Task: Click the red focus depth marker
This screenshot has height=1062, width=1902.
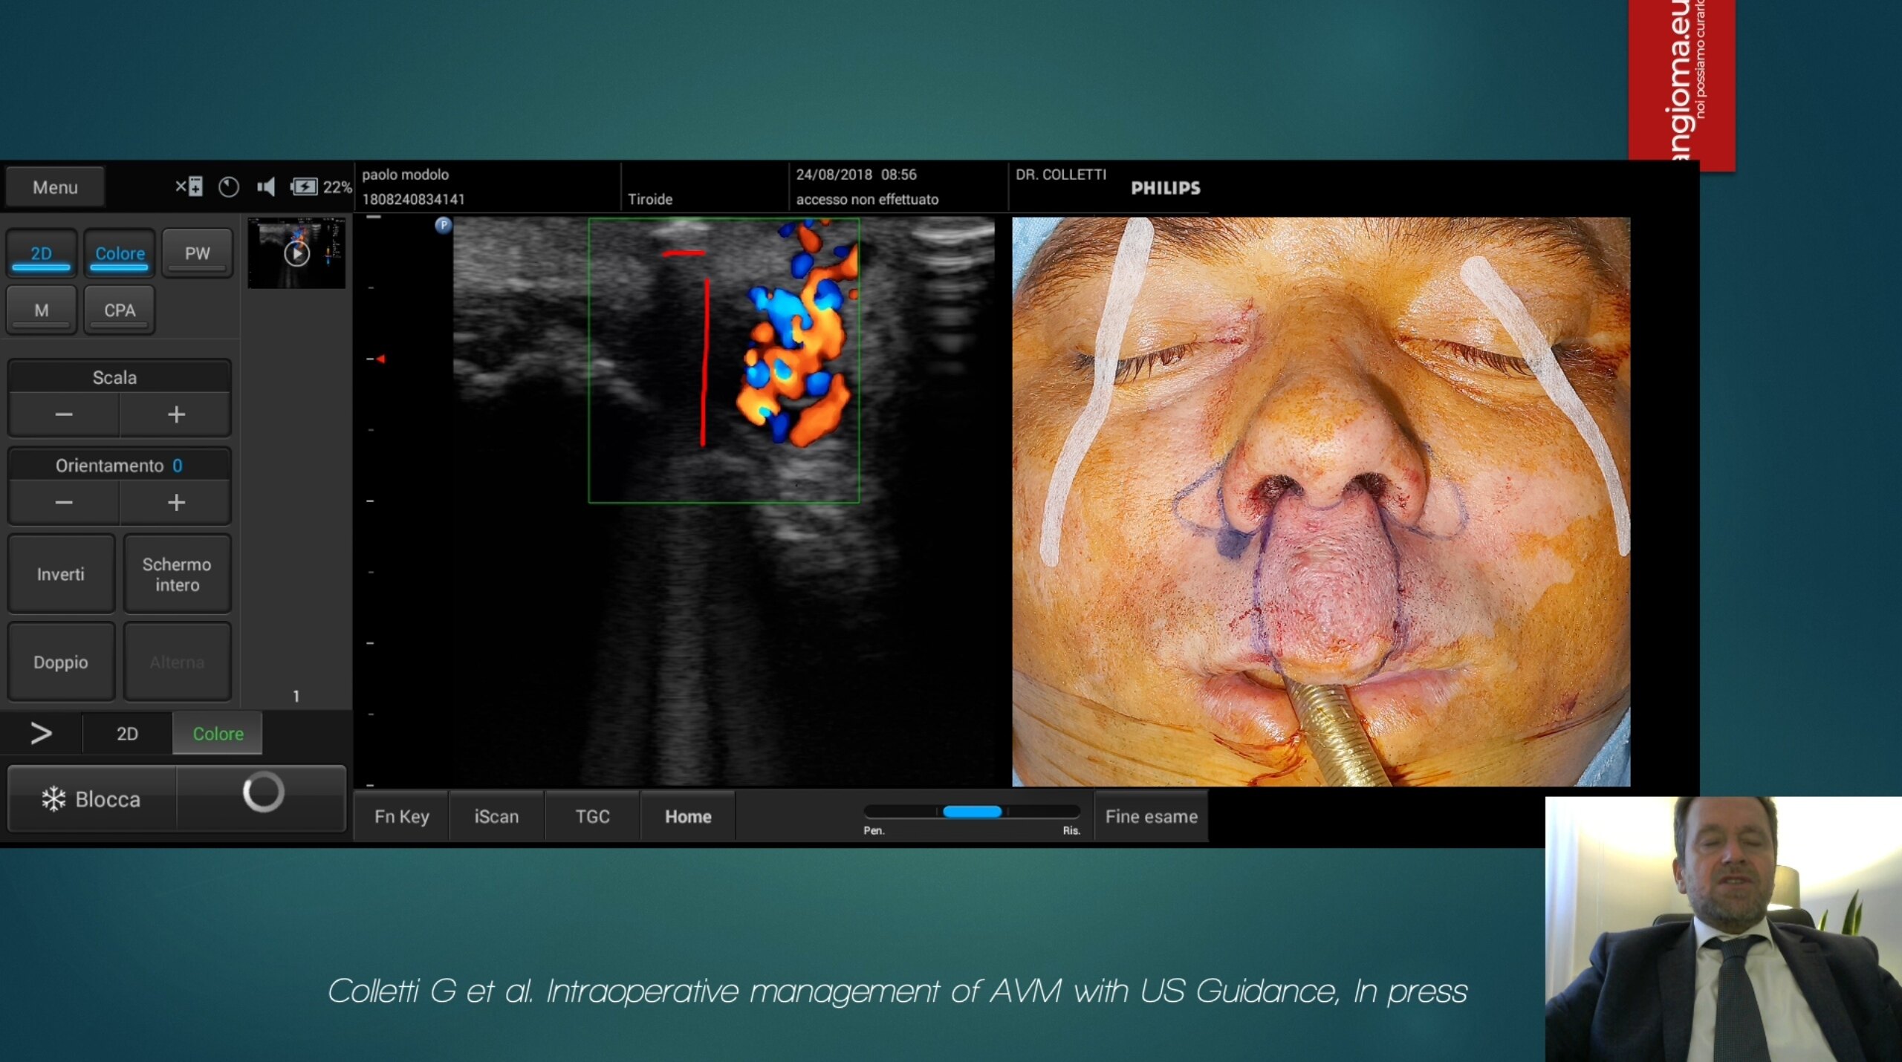Action: point(380,359)
